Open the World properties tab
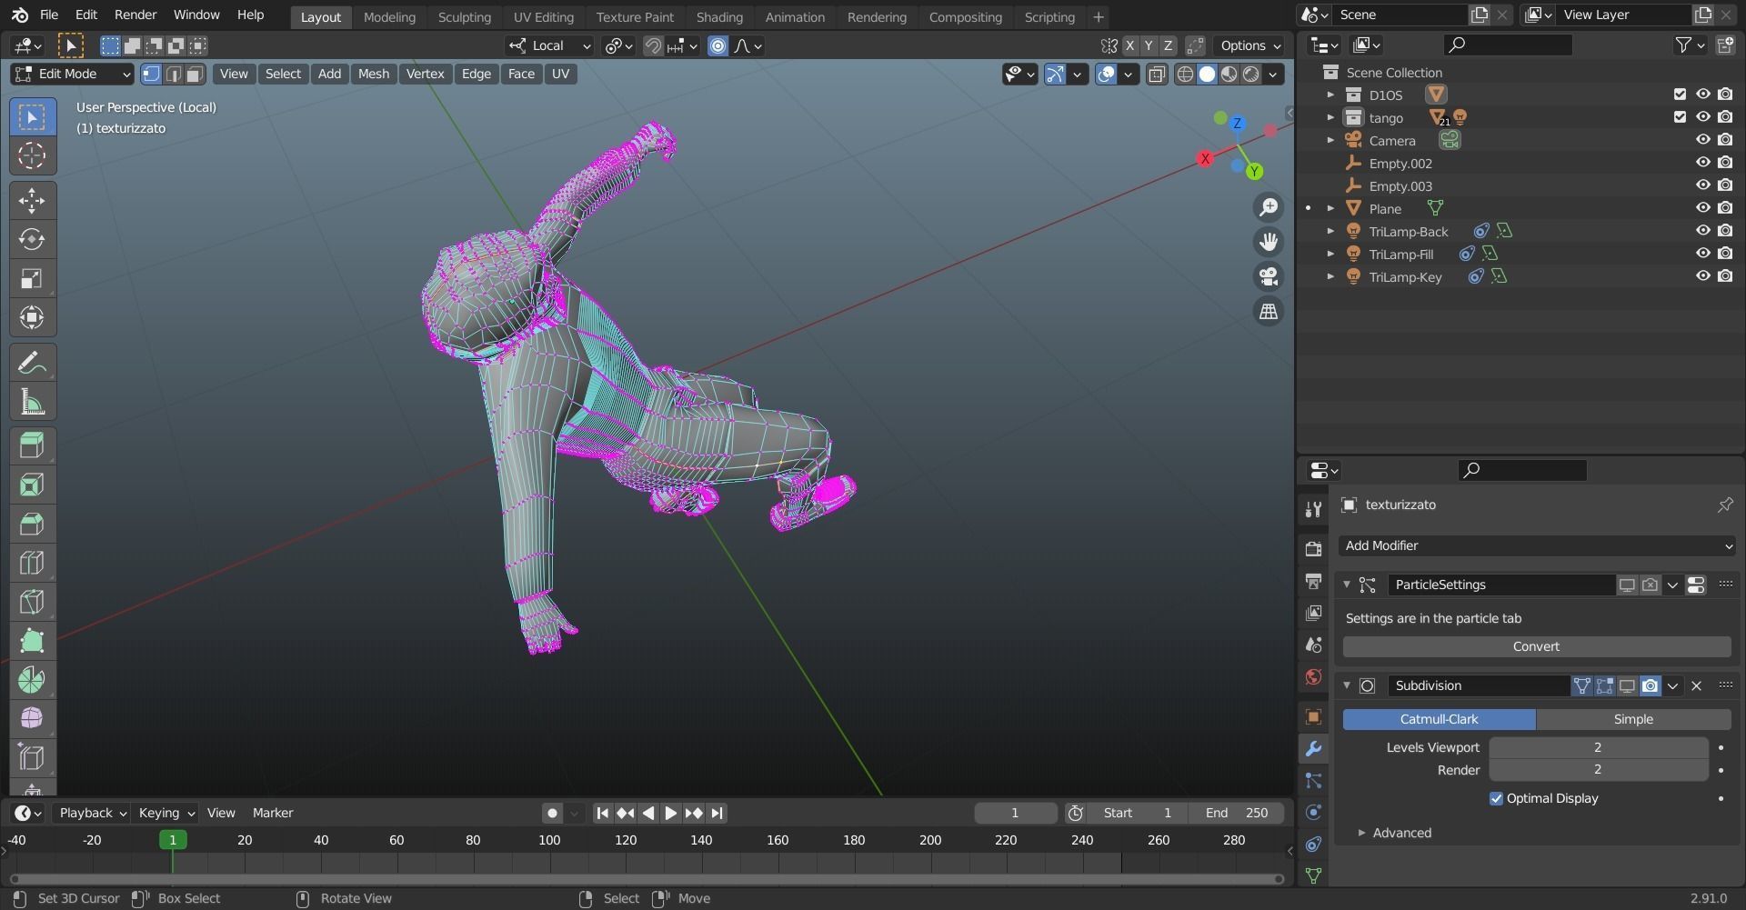Screen dimensions: 1746x910 [x=1313, y=676]
